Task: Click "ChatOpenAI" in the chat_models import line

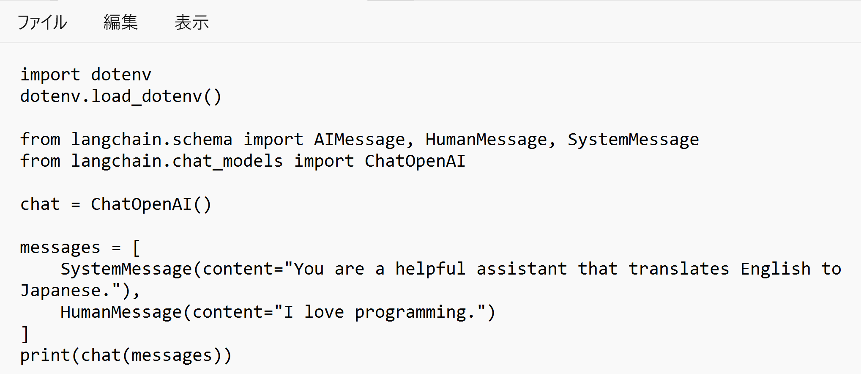Action: (x=415, y=161)
